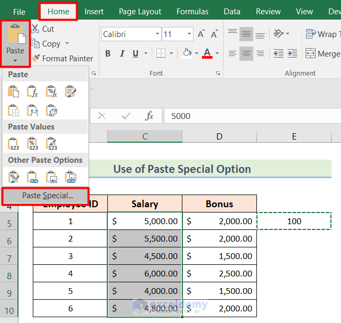The image size is (341, 323).
Task: Click the Orientation text angle icon
Action: coord(279,33)
